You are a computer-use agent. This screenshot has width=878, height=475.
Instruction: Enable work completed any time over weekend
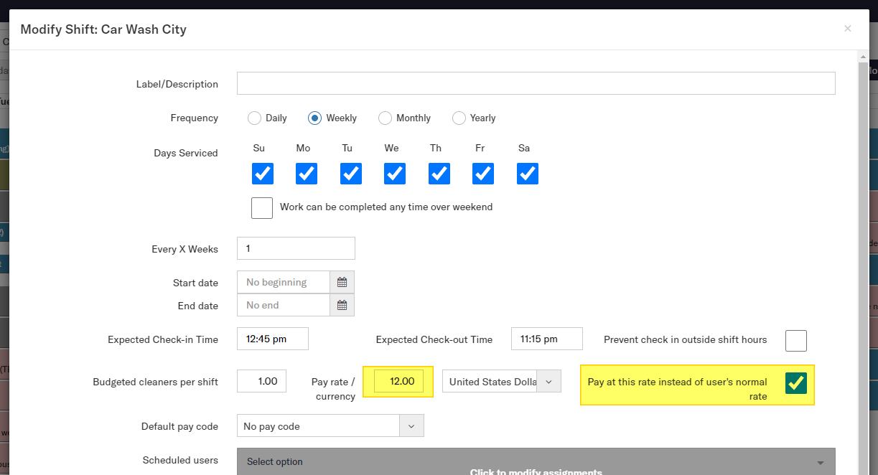[262, 207]
